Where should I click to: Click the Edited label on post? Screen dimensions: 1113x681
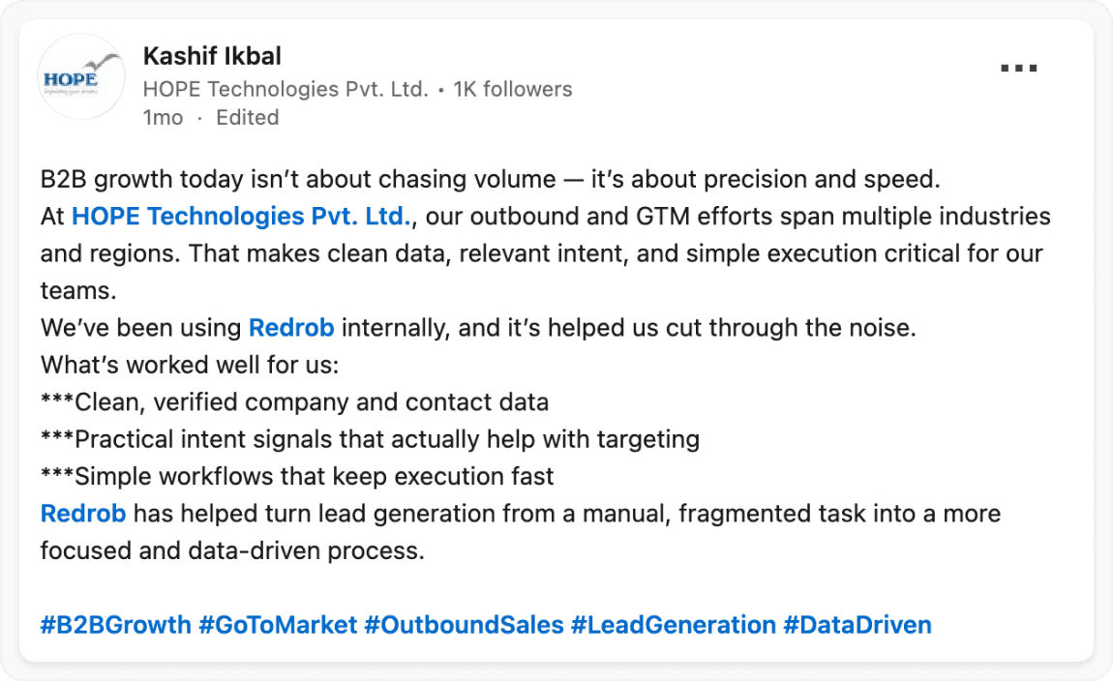(x=247, y=117)
